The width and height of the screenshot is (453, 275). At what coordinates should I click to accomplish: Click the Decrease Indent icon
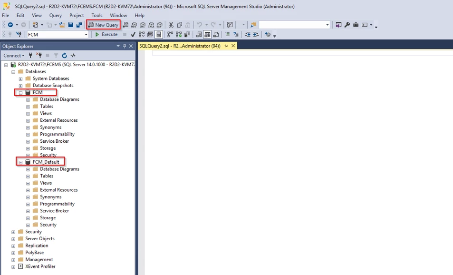[248, 34]
